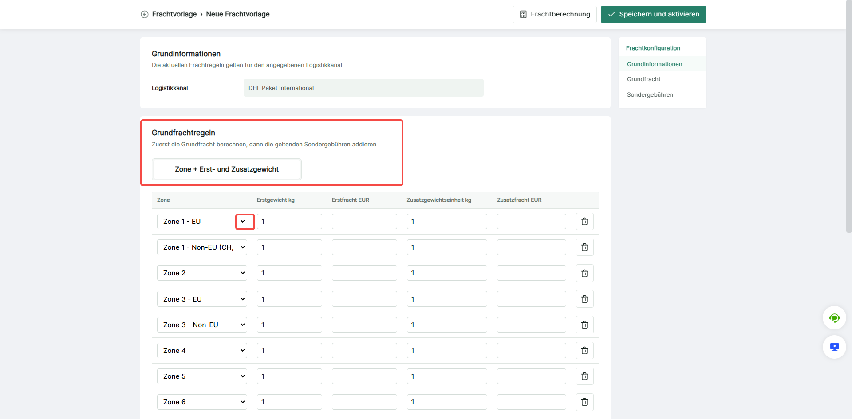
Task: Click the Erstfracht EUR column header
Action: pyautogui.click(x=351, y=200)
